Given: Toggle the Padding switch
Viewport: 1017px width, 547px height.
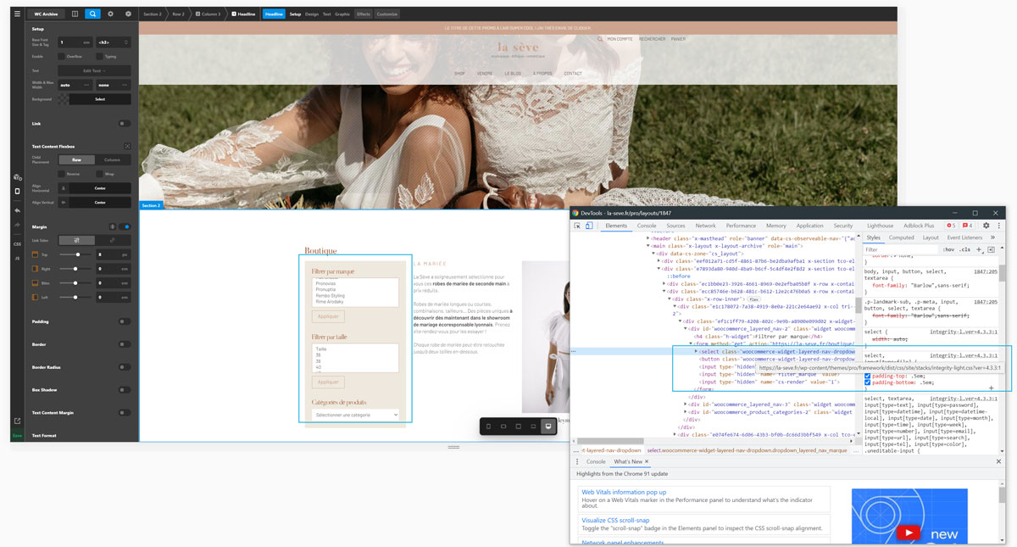Looking at the screenshot, I should point(125,321).
